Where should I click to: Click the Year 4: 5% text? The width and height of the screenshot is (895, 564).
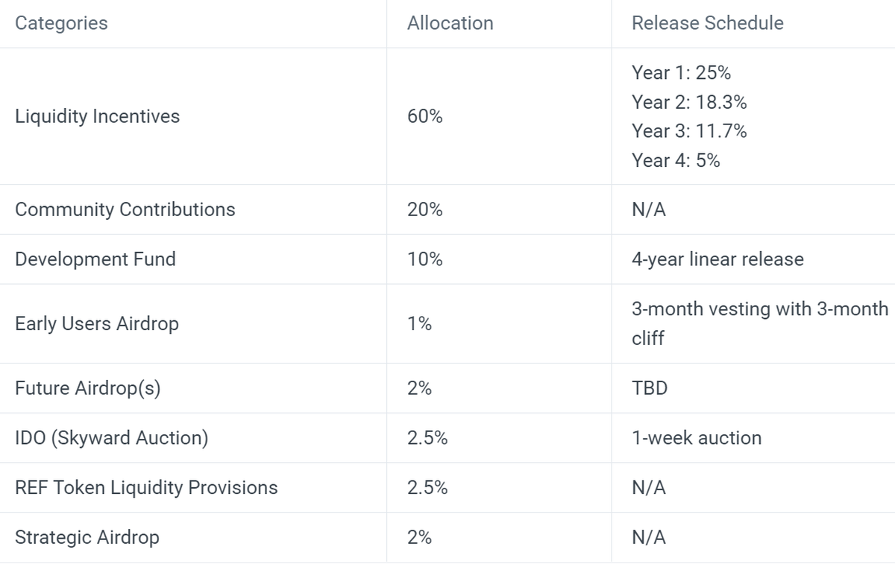tap(676, 160)
